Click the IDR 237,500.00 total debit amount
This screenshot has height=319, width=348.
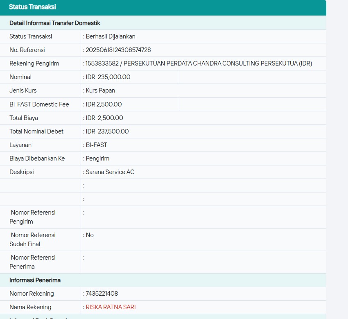click(x=107, y=131)
